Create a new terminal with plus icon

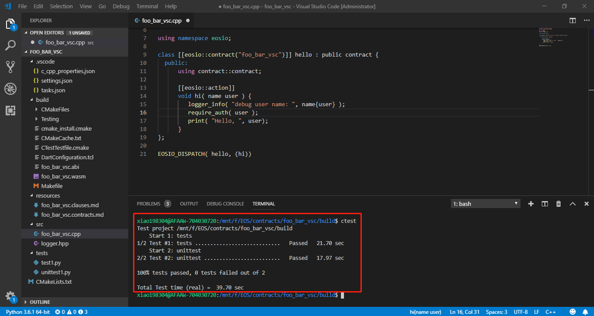pyautogui.click(x=531, y=204)
